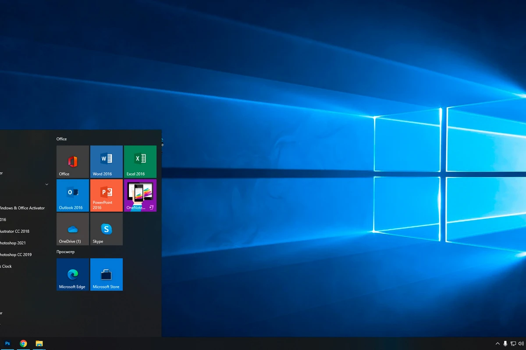
Task: Launch Photoshop CC 2019 from app list
Action: 16,255
